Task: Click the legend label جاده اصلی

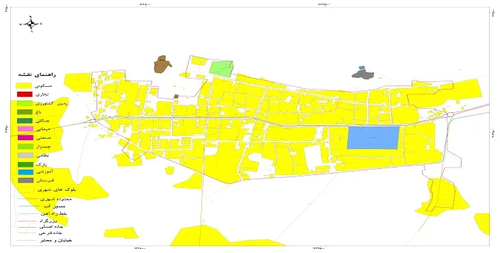Action: (x=51, y=227)
